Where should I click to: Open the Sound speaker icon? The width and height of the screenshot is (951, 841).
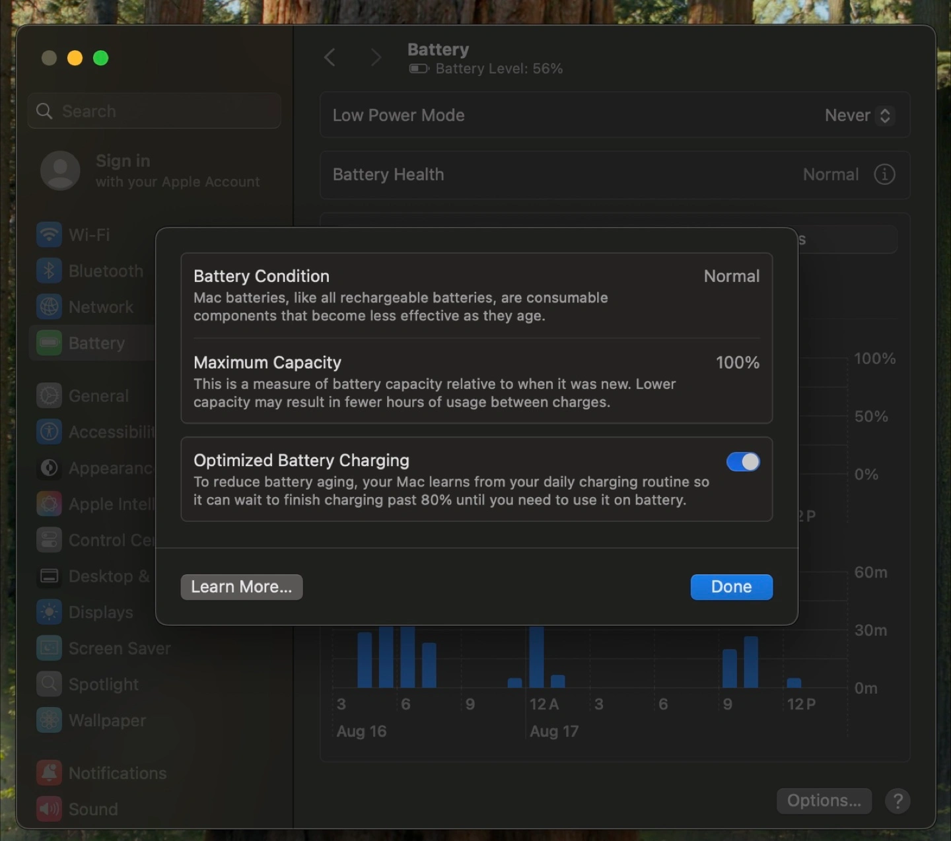pyautogui.click(x=49, y=809)
